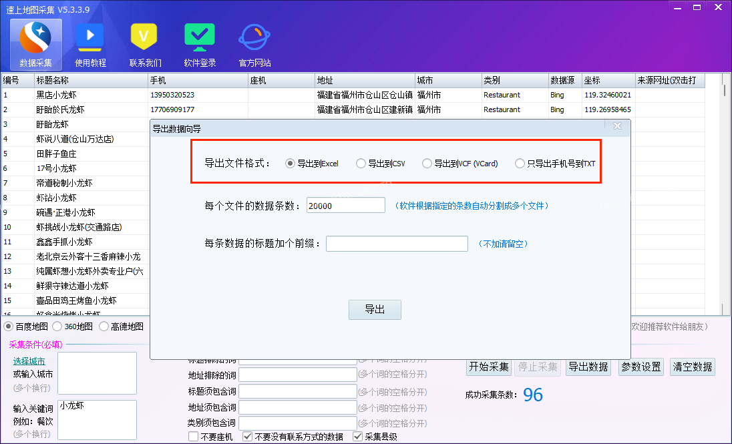Select the row 黑店小龙虾
The image size is (732, 444).
353,95
